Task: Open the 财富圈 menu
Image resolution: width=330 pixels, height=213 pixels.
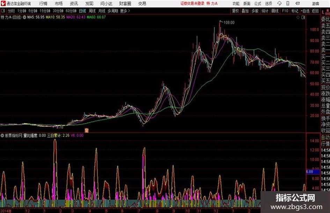Action: click(125, 3)
